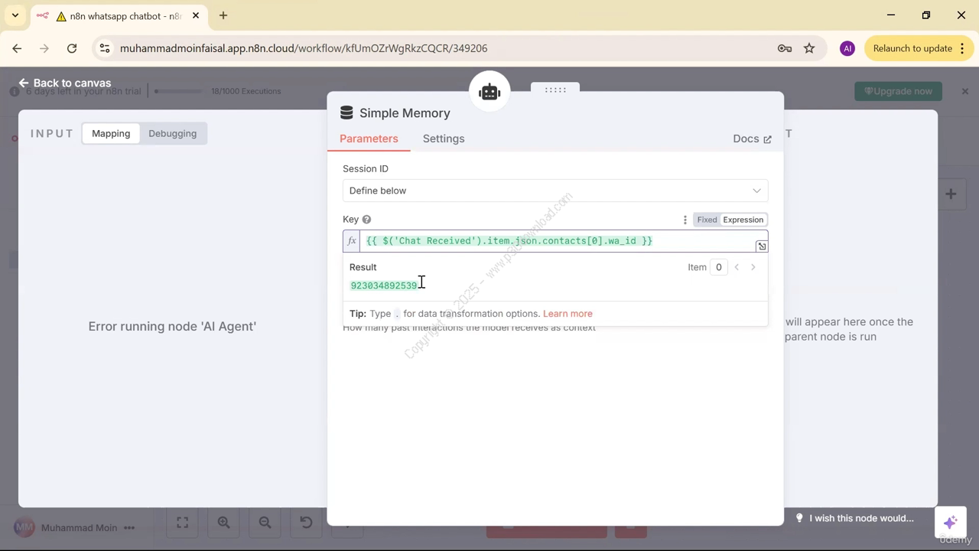
Task: Open the Docs external link
Action: pos(752,139)
